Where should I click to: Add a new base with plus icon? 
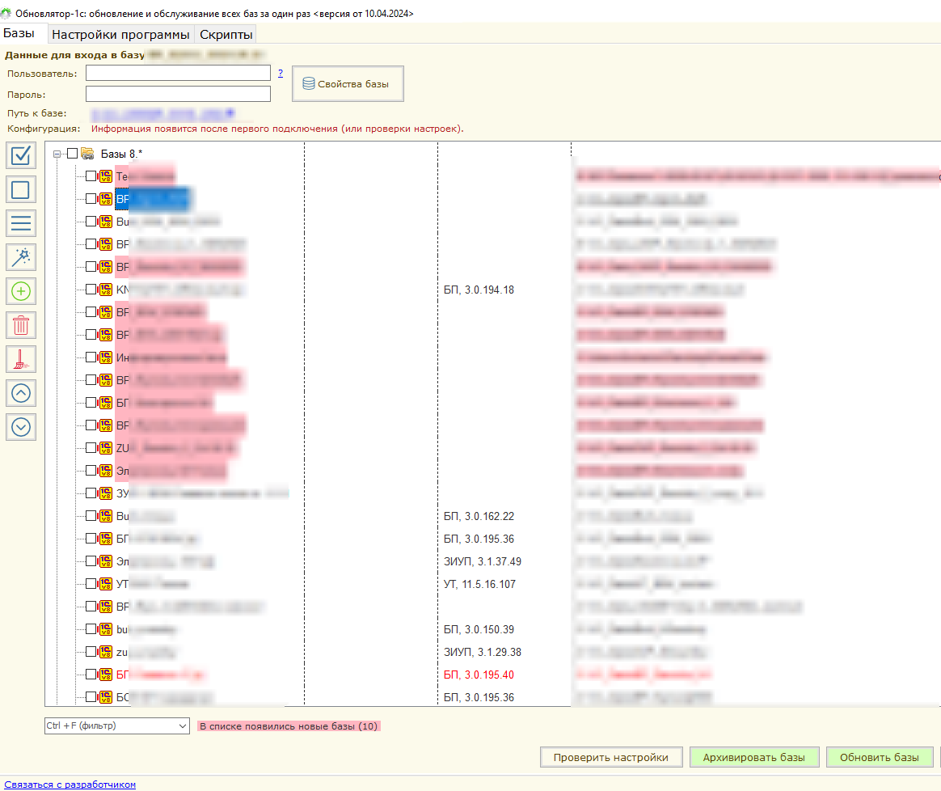(21, 291)
